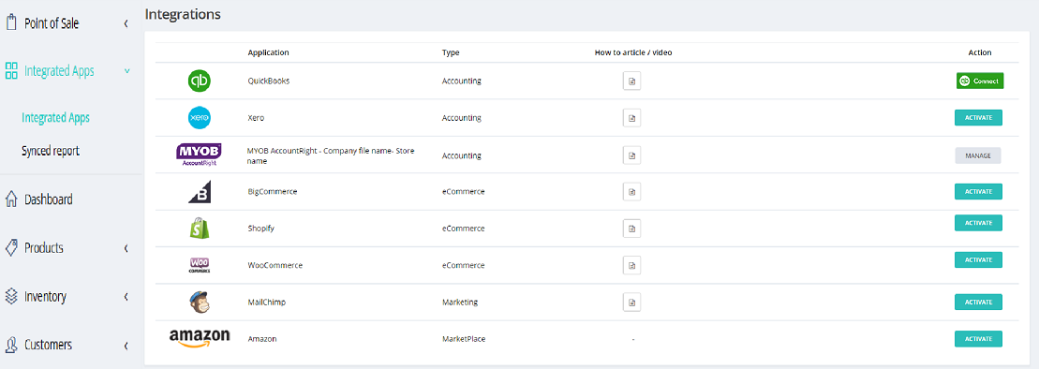Expand the Inventory sidebar menu
This screenshot has width=1039, height=369.
[x=126, y=297]
